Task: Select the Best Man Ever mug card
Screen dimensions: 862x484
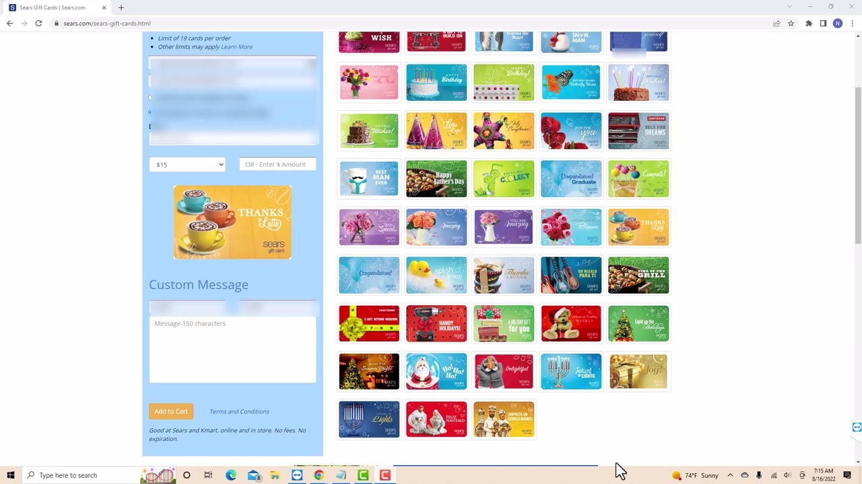Action: [369, 179]
